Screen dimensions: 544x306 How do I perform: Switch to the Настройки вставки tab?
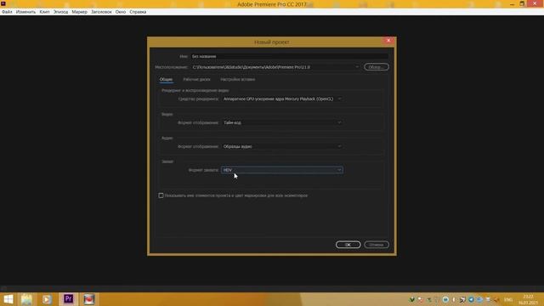point(238,79)
